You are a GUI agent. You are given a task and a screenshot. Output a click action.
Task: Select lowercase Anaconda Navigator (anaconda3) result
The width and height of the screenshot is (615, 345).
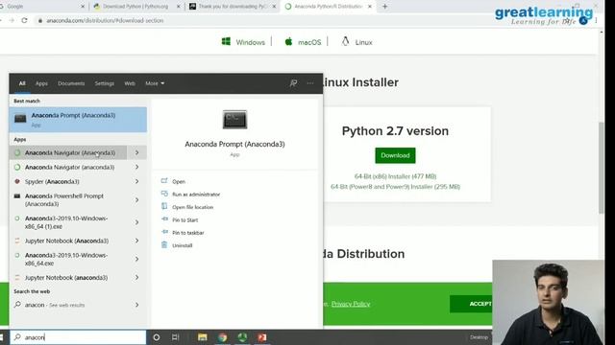coord(68,167)
